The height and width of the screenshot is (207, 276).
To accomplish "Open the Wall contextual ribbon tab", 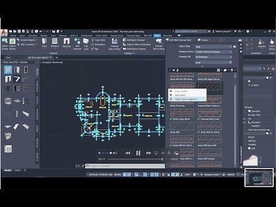I will (157, 36).
